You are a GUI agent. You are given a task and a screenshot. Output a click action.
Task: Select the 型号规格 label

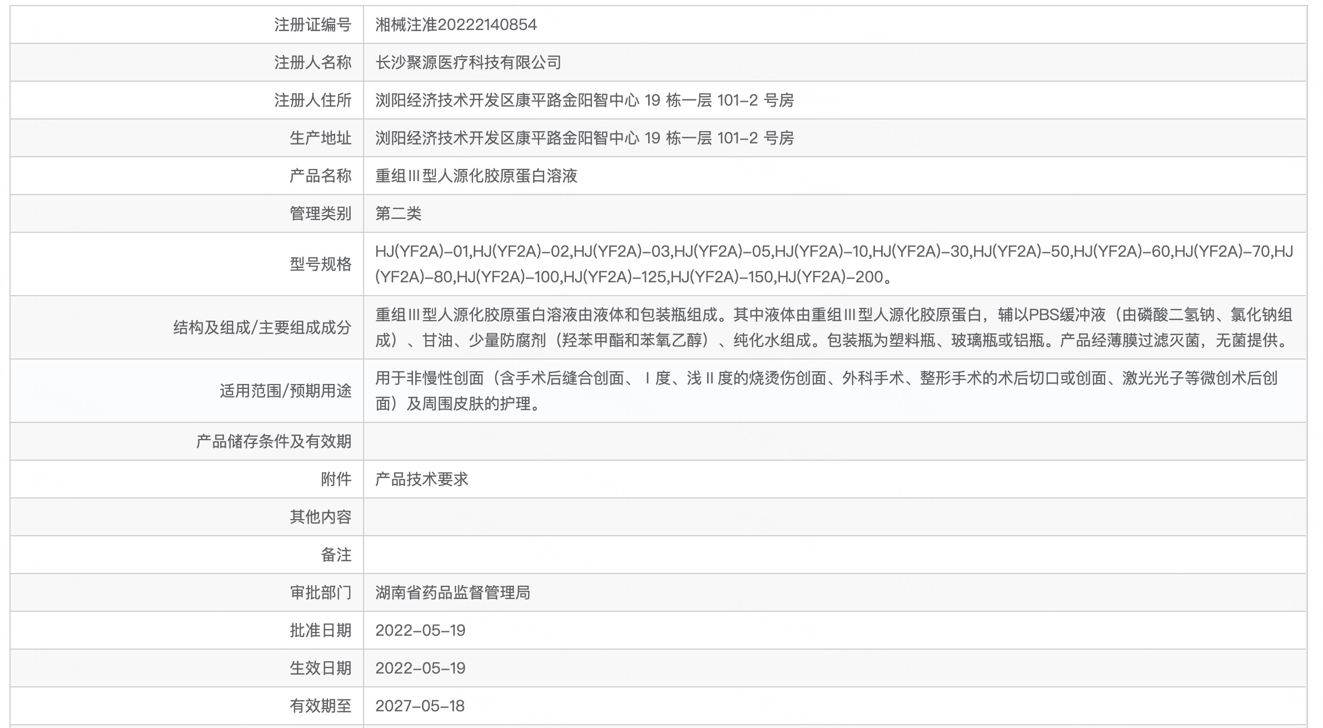click(x=321, y=264)
